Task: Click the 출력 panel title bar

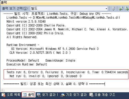Action: 64,2
